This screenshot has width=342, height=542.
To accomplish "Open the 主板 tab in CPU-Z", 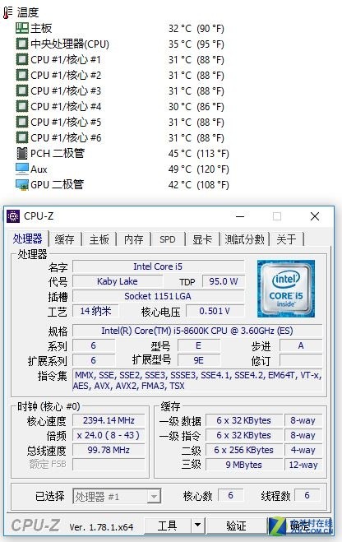I will click(99, 239).
